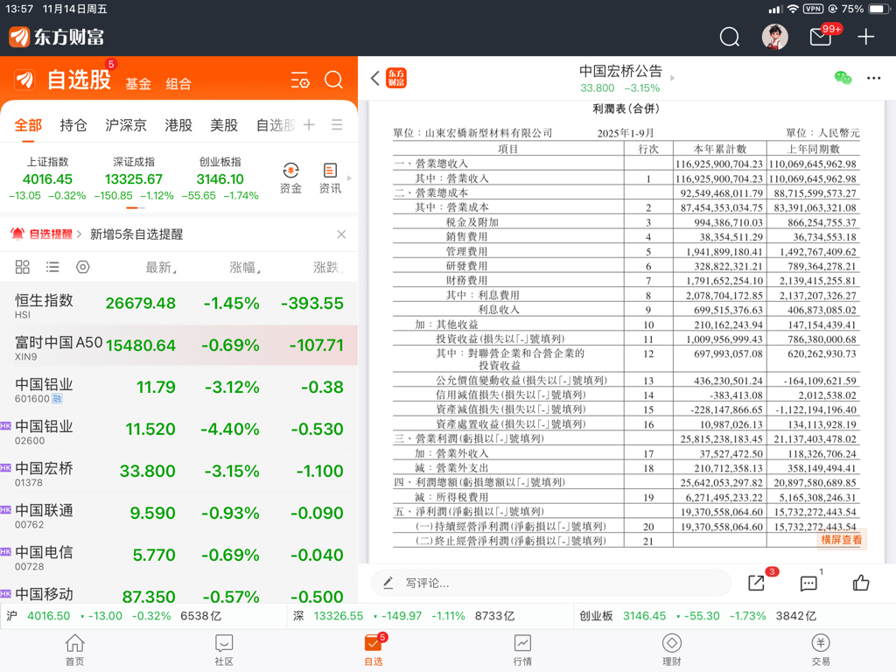The height and width of the screenshot is (672, 896).
Task: Switch to list view layout icon
Action: pyautogui.click(x=52, y=267)
